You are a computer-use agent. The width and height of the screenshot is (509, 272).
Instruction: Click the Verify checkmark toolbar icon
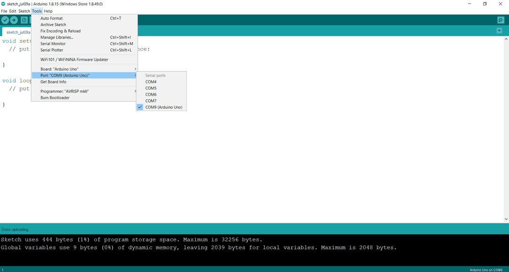[5, 20]
